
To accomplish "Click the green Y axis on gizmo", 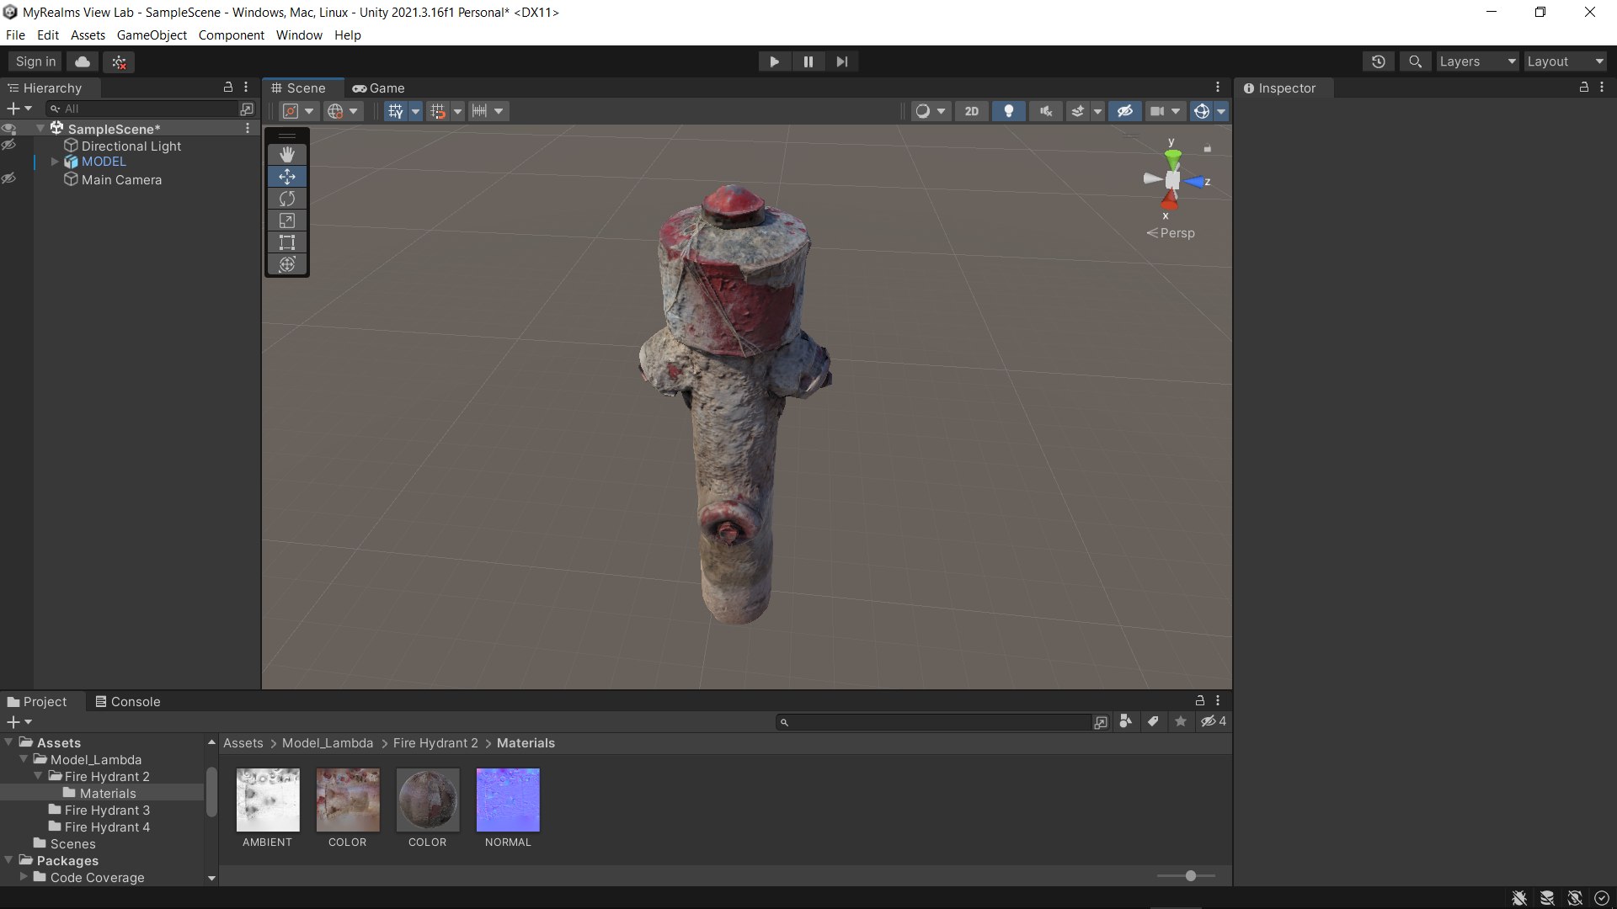I will [1172, 157].
